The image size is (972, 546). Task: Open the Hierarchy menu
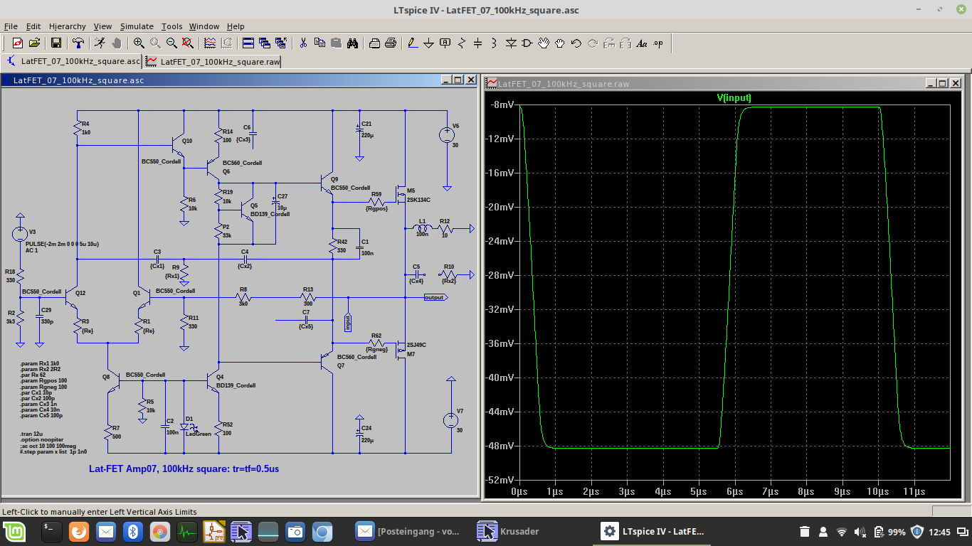coord(68,26)
